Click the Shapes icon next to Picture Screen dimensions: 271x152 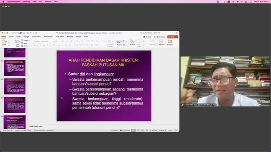[124, 41]
